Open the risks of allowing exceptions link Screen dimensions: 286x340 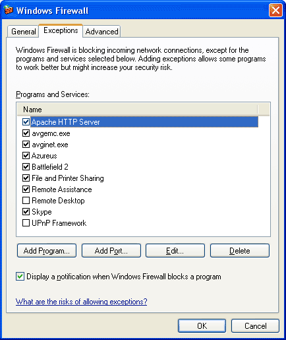tap(81, 302)
